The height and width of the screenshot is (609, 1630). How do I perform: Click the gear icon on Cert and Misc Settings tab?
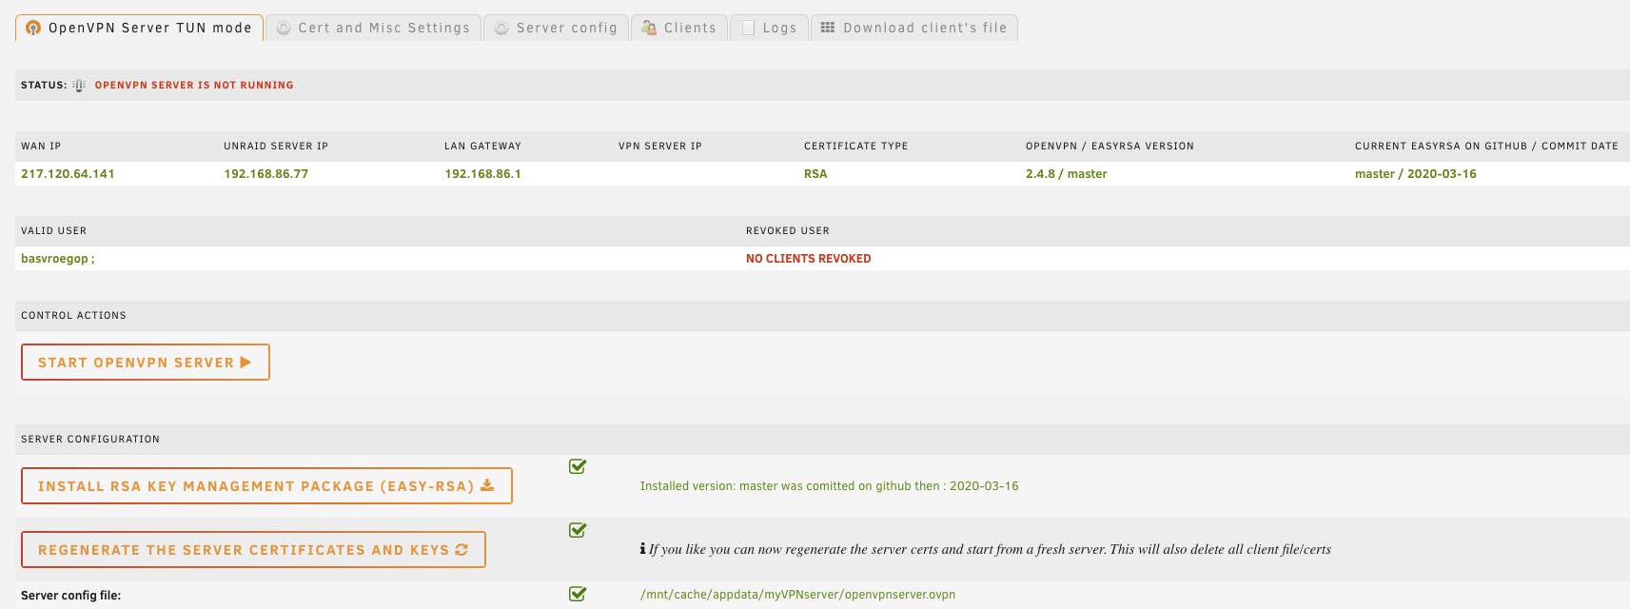284,28
